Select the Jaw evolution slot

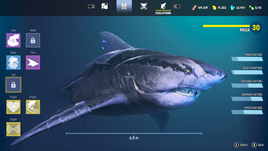pos(13,40)
